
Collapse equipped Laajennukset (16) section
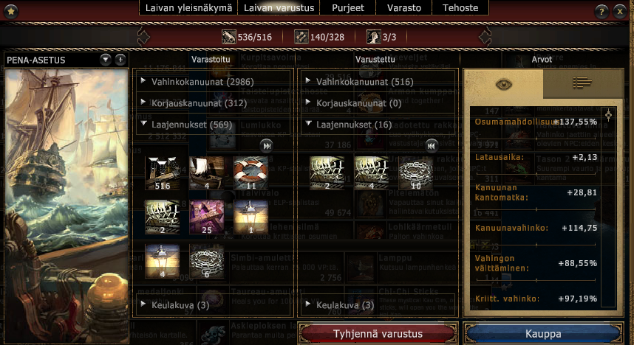click(378, 125)
